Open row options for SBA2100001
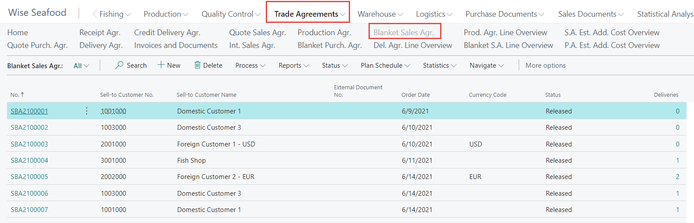 [x=87, y=111]
